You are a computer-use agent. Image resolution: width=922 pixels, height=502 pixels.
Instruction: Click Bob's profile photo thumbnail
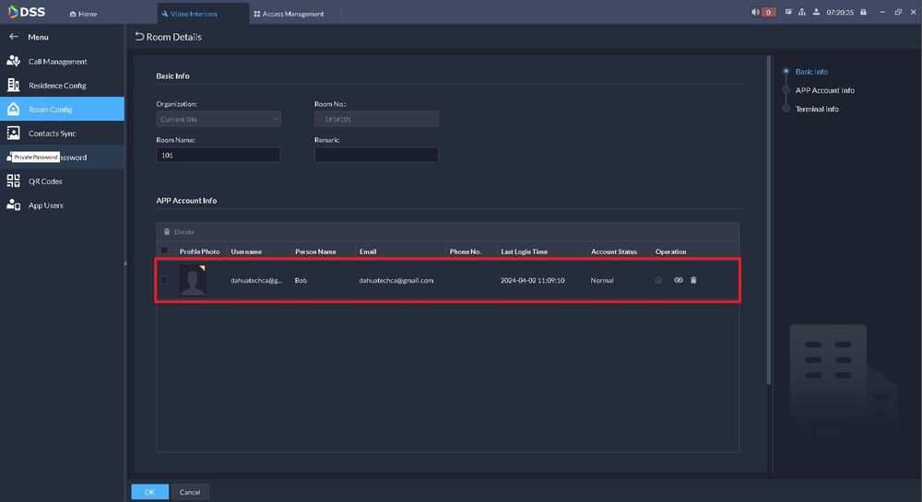coord(193,280)
